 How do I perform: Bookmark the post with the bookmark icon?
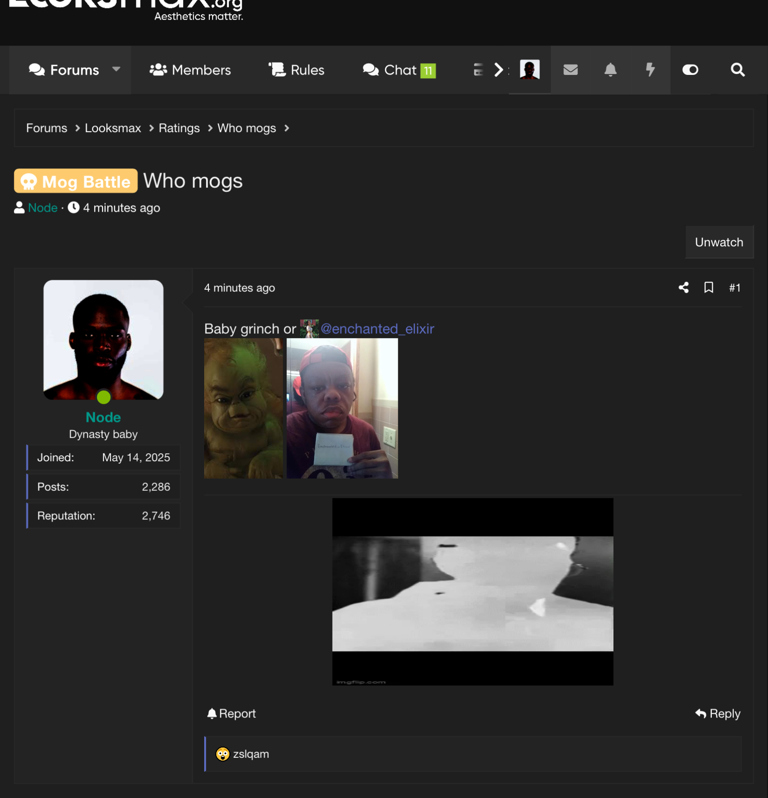[709, 288]
